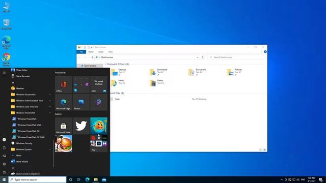The image size is (326, 183).
Task: Switch to the View ribbon tab
Action: (x=111, y=52)
